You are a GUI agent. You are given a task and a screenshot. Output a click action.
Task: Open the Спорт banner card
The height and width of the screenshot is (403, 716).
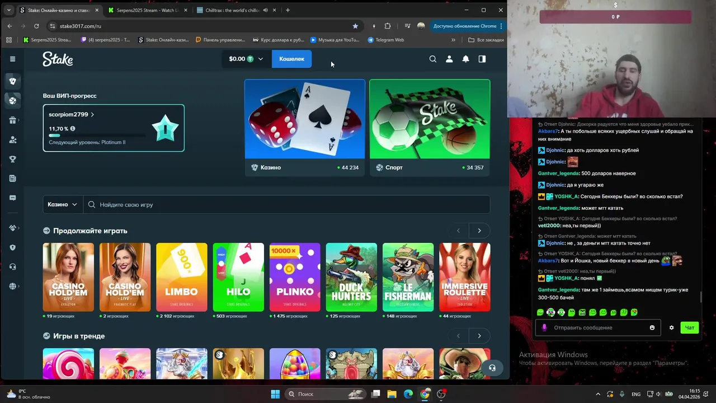(x=430, y=128)
